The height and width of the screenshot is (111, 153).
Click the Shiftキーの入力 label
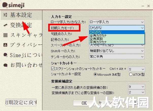point(63,51)
